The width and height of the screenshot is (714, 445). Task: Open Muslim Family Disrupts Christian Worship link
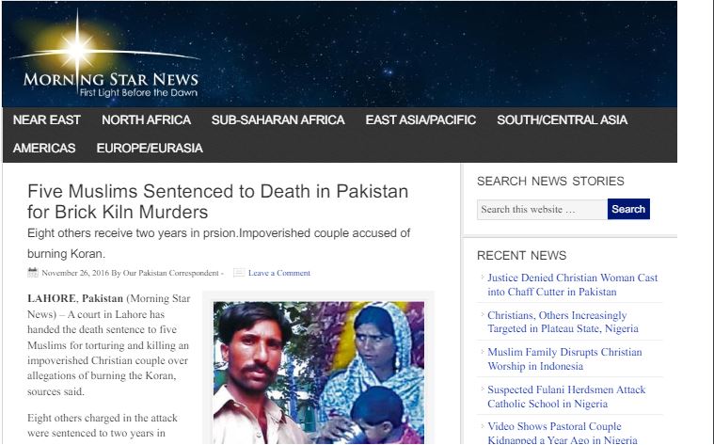[564, 358]
